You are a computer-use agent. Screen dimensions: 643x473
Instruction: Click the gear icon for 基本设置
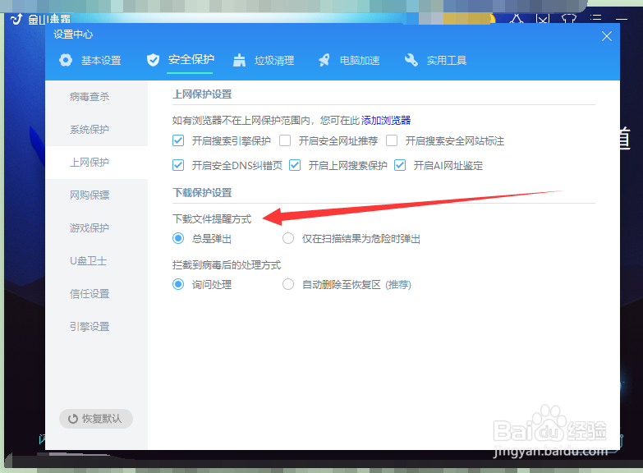[66, 60]
